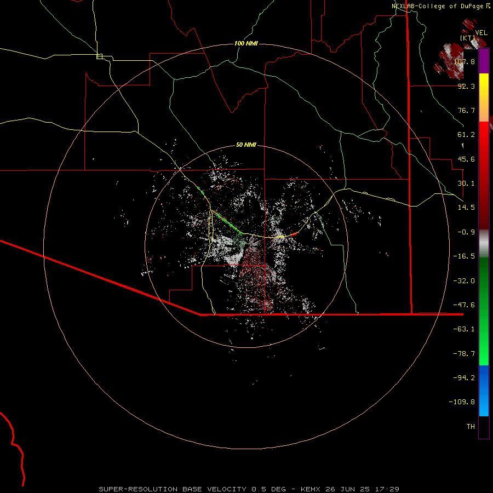Click the 14.5 scale label
The height and width of the screenshot is (493, 493).
pyautogui.click(x=466, y=208)
